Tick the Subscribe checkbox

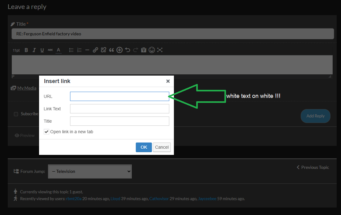[x=16, y=114]
